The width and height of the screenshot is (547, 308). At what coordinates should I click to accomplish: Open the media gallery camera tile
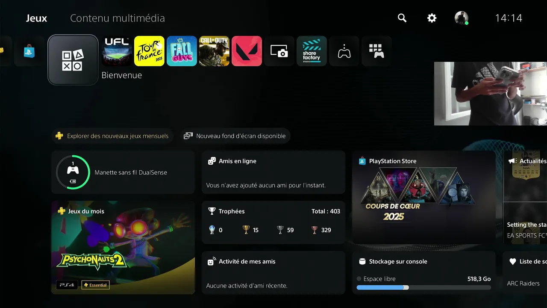click(279, 51)
